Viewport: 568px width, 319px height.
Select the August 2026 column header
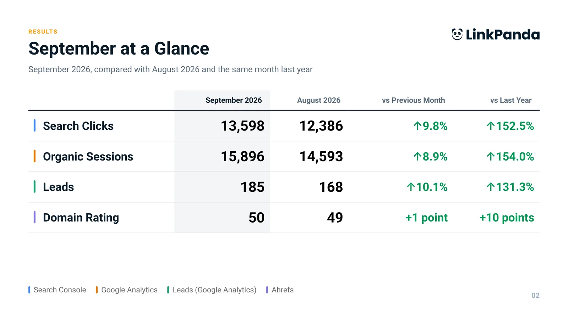(x=319, y=100)
